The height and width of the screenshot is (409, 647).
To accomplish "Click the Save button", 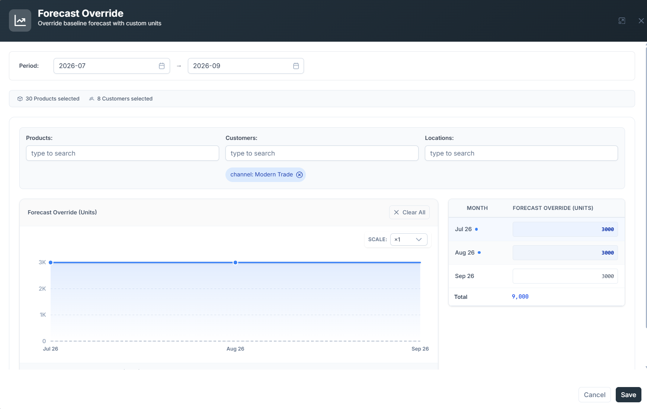I will (x=628, y=395).
